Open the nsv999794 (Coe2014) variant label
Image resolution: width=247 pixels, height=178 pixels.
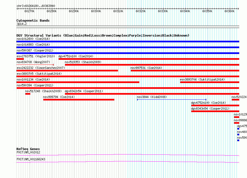(59, 97)
